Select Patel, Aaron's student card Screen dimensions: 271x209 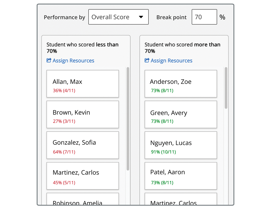click(181, 176)
